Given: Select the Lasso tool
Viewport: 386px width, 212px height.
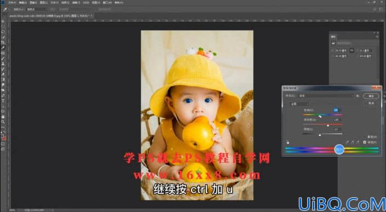Looking at the screenshot, I should tap(3, 32).
